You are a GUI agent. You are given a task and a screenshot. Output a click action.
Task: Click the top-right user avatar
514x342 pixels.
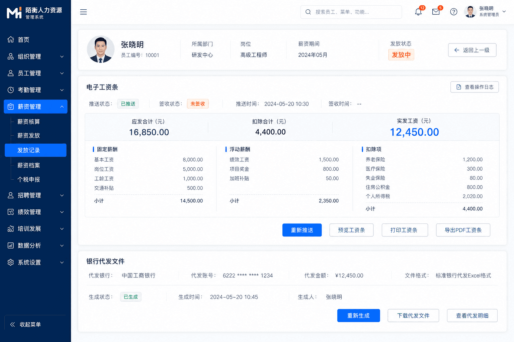pos(470,12)
